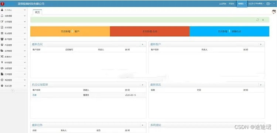Click 管理员 cell in the 百度 row
Screen dimensions: 277x133
[86, 95]
